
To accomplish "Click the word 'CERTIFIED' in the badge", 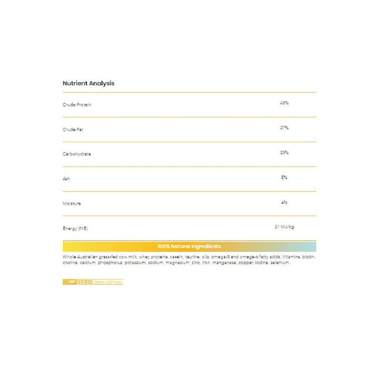I will point(85,282).
